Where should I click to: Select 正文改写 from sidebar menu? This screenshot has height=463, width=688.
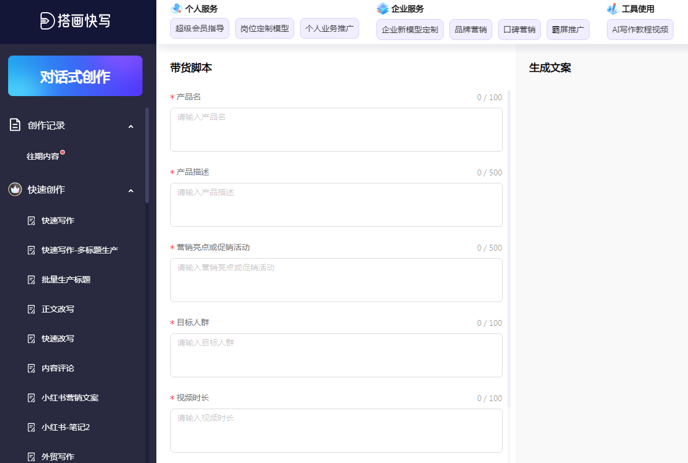[x=57, y=309]
